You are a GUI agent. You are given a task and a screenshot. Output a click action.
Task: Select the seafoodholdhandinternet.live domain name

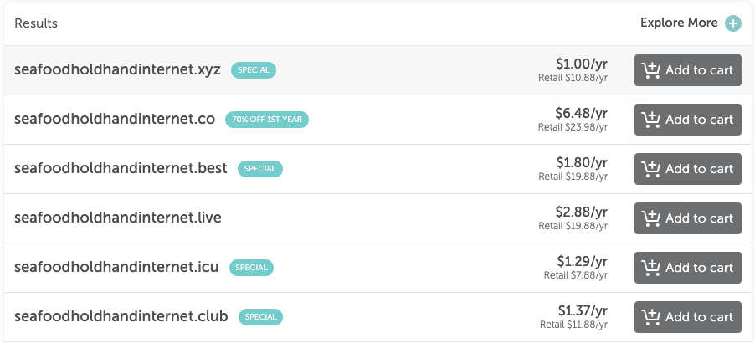click(x=117, y=218)
